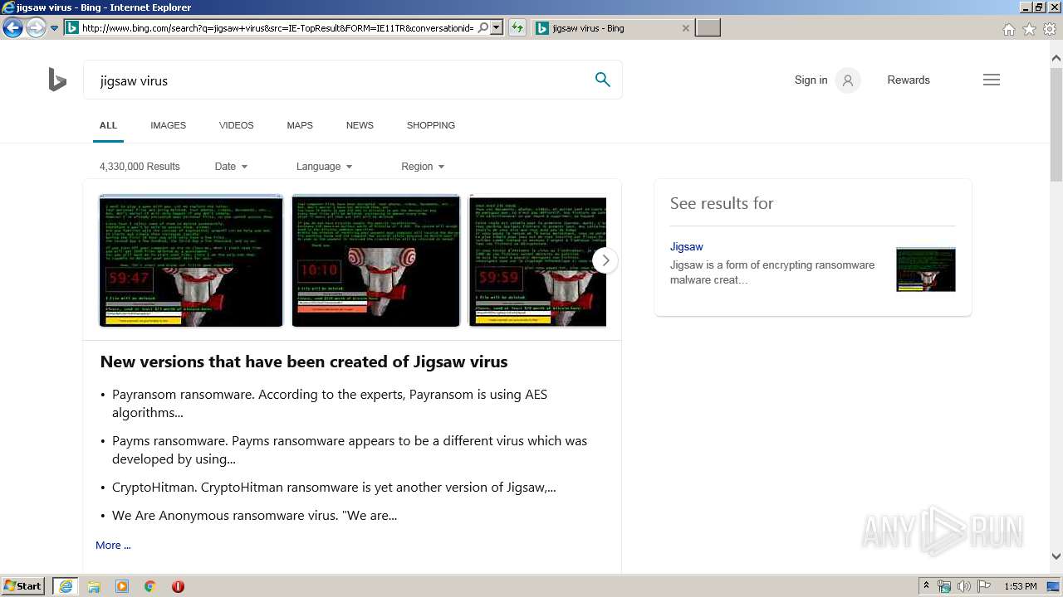
Task: Click the browser Home icon
Action: tap(1008, 29)
